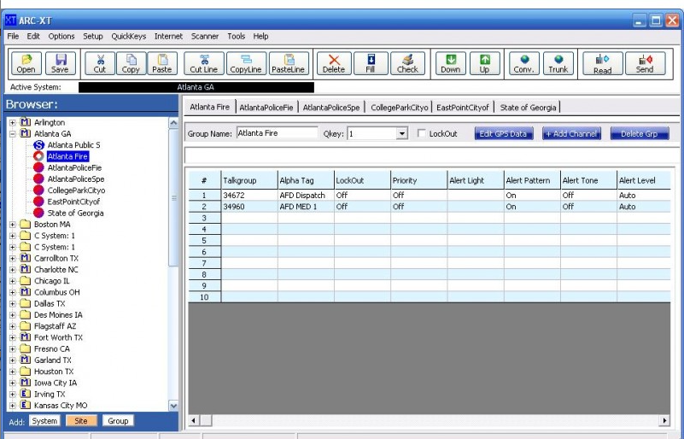Click the + Add Channel button
Screen dimensions: 684x439
572,133
